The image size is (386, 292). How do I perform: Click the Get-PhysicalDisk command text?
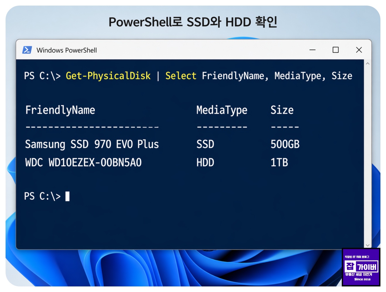108,76
